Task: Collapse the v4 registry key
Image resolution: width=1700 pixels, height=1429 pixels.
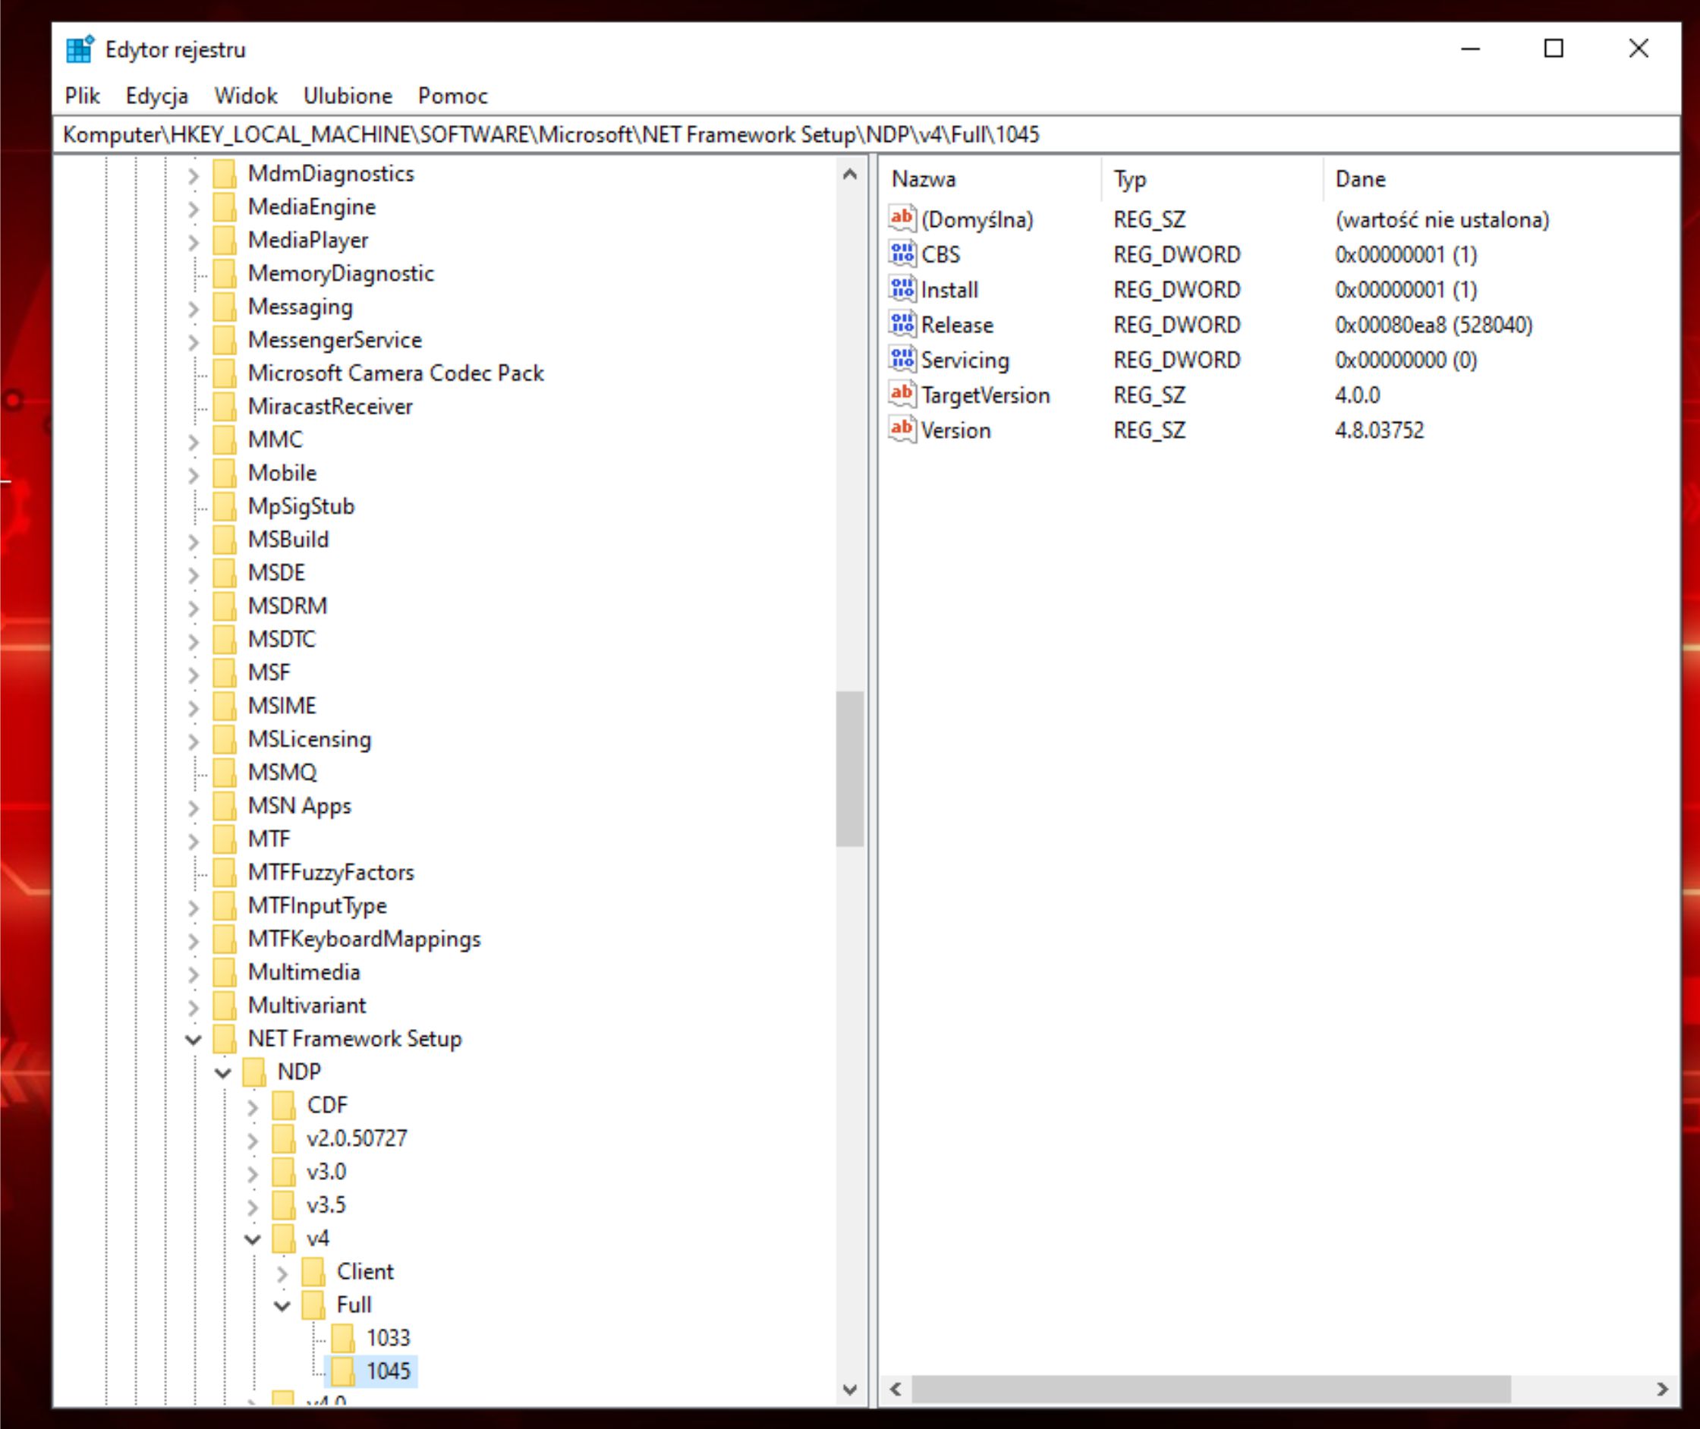Action: tap(253, 1239)
